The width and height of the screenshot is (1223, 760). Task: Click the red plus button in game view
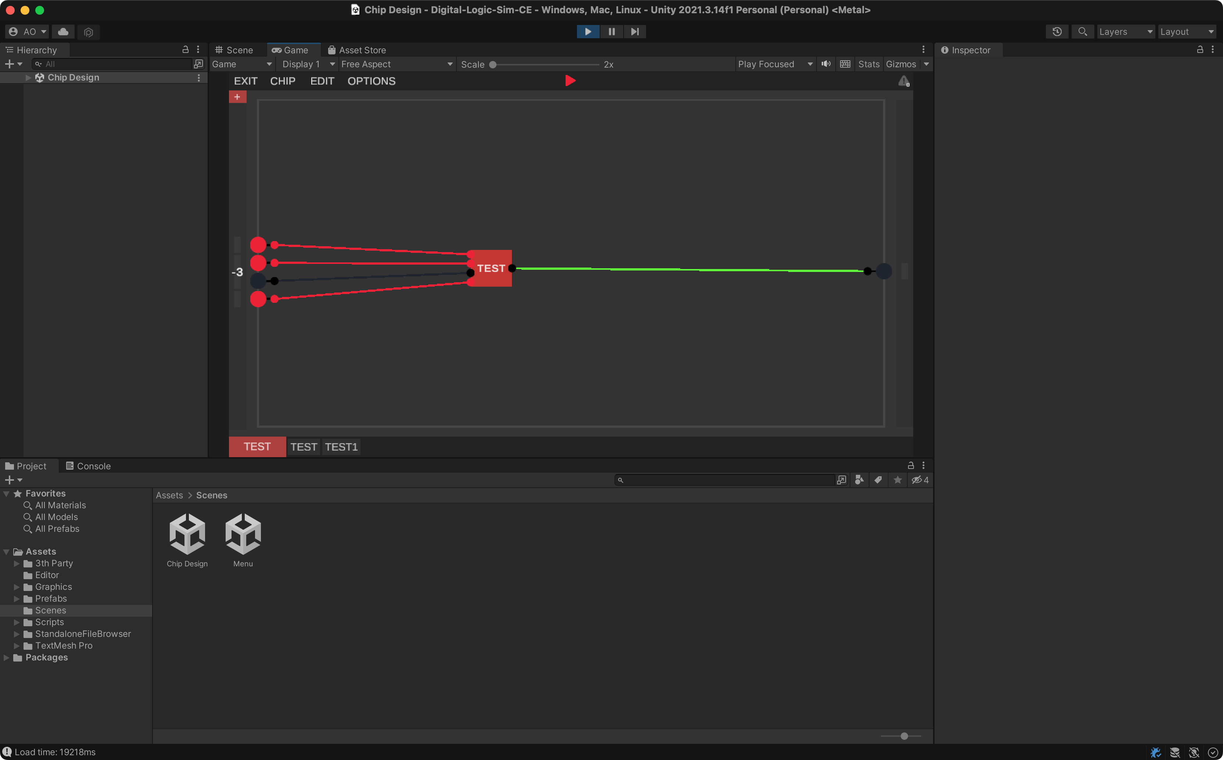pos(237,97)
